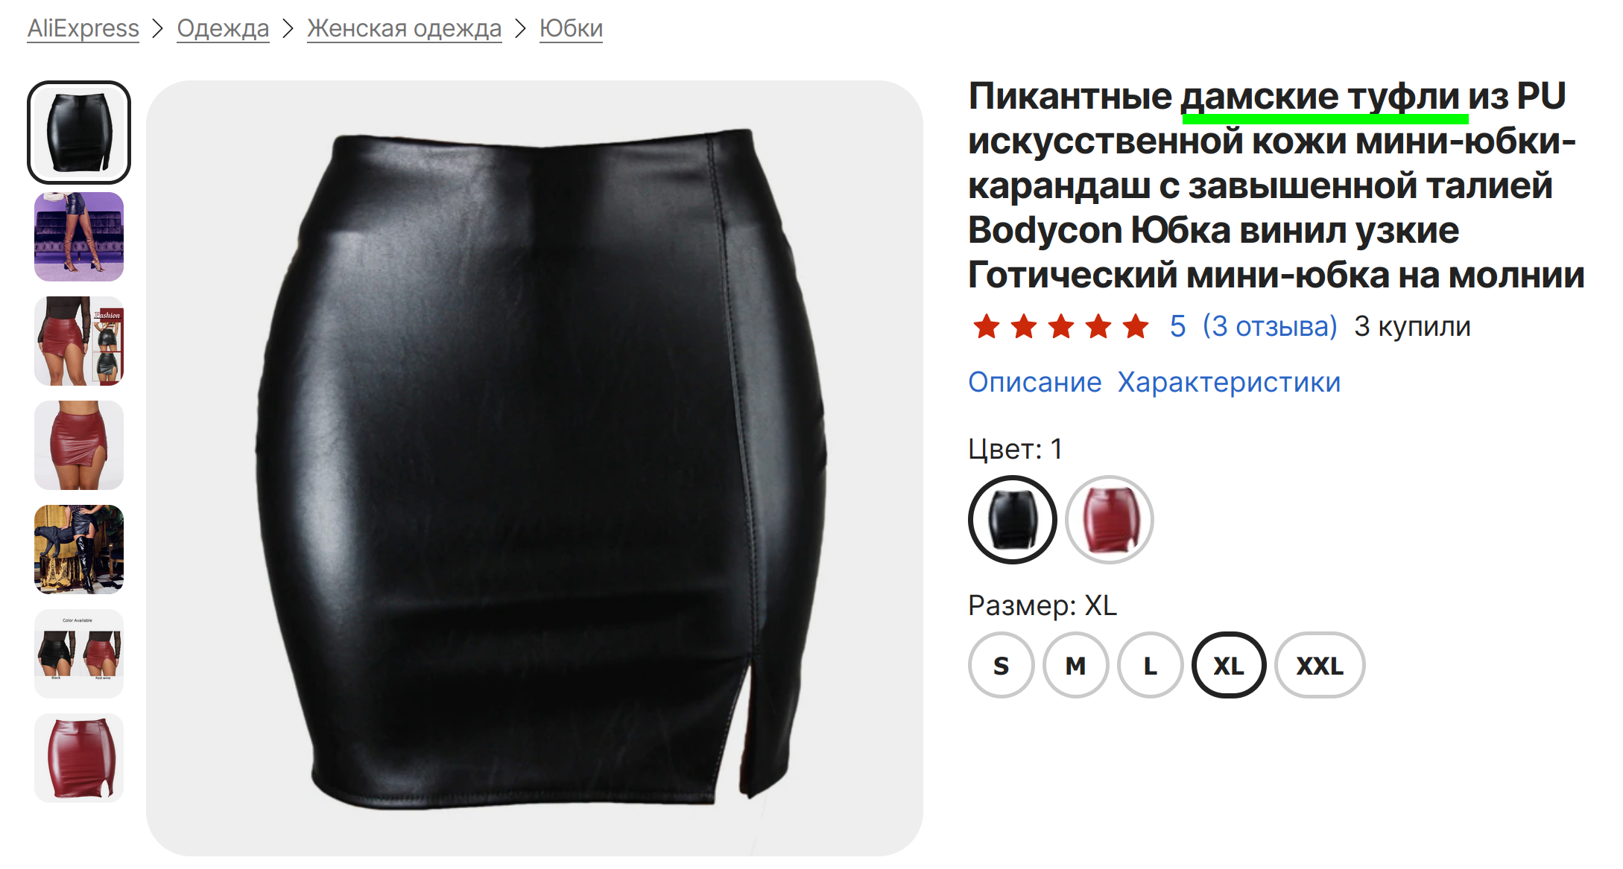Choose the red color swatch
Image resolution: width=1623 pixels, height=869 pixels.
(x=1110, y=520)
